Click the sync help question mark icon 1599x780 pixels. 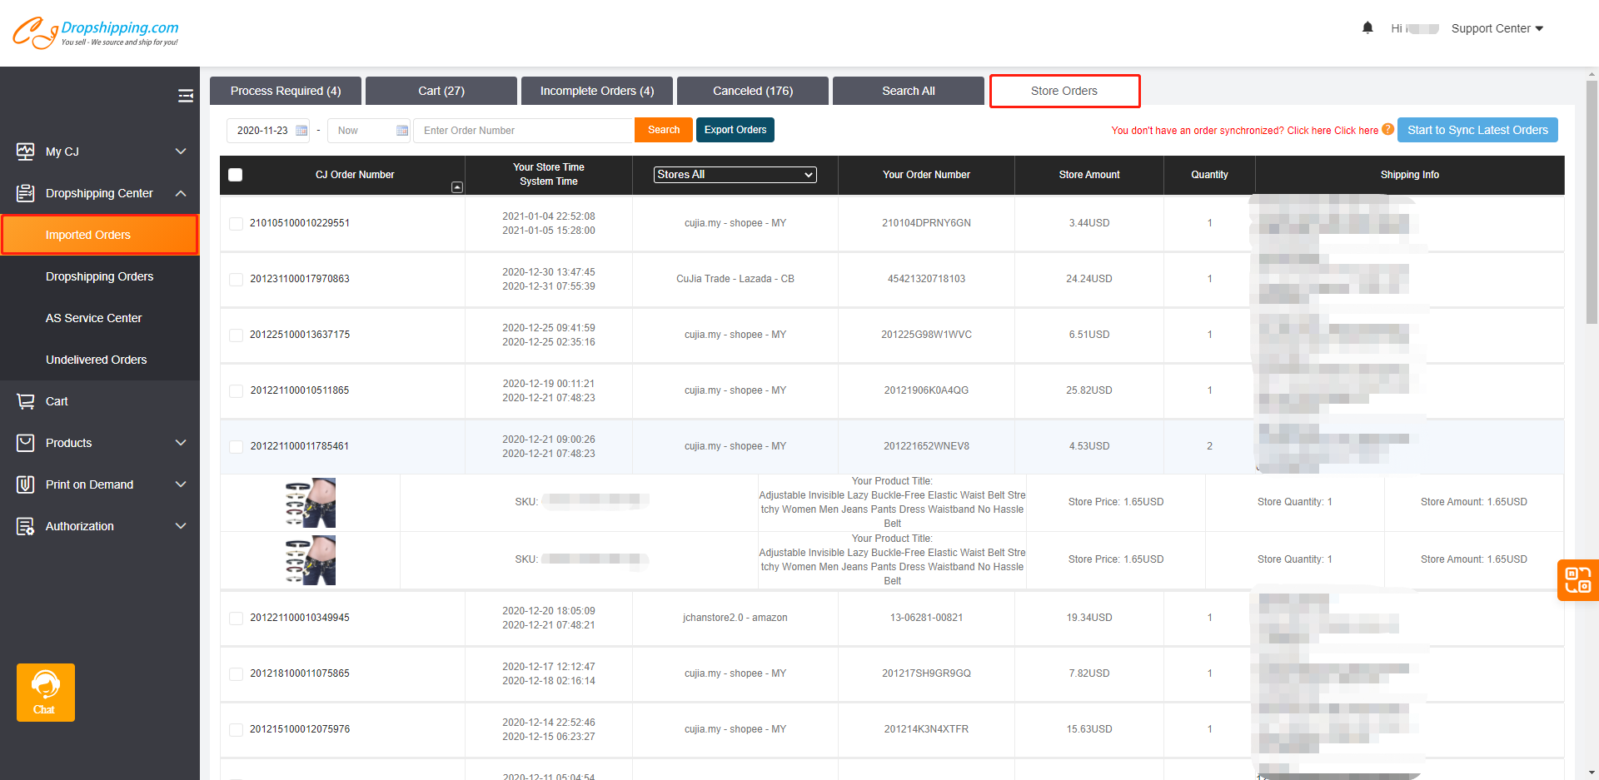point(1387,130)
